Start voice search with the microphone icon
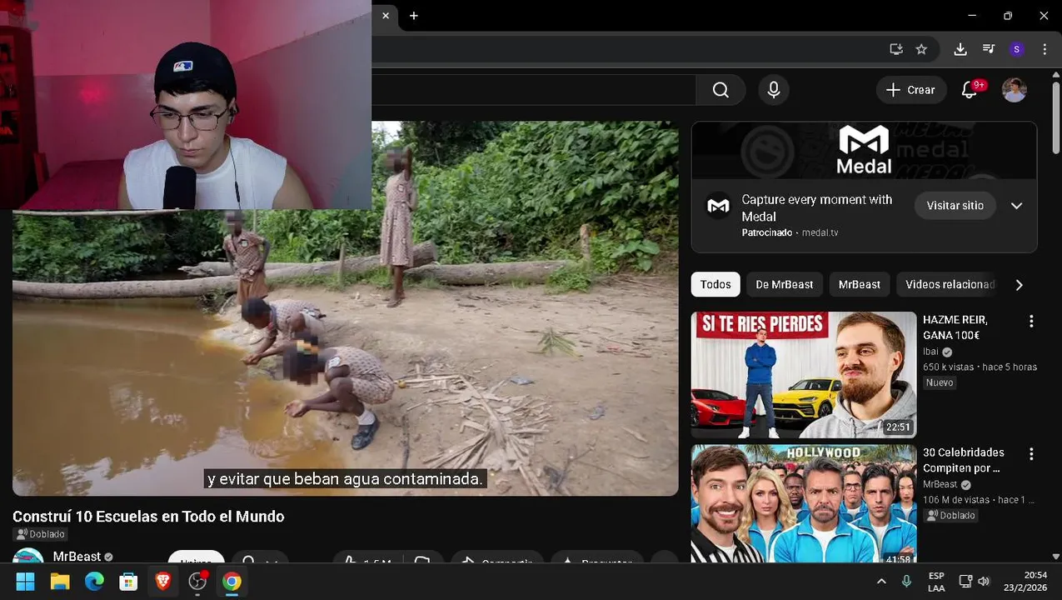1062x600 pixels. pyautogui.click(x=774, y=90)
